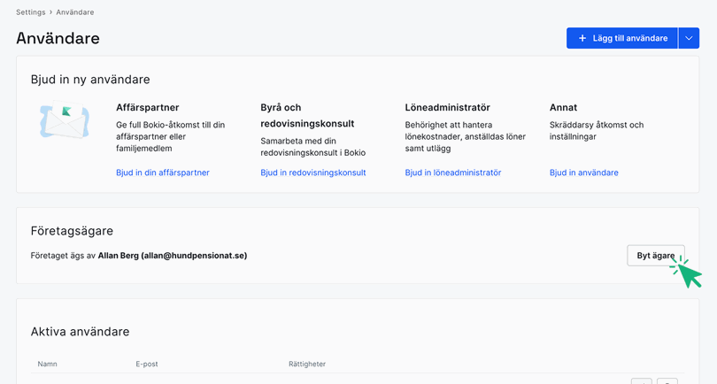
Task: Go to Settings in the breadcrumb
Action: click(x=30, y=12)
